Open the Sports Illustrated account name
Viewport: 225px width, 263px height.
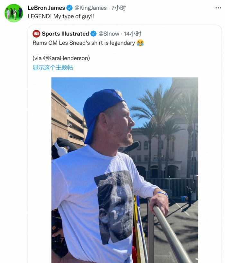point(65,34)
